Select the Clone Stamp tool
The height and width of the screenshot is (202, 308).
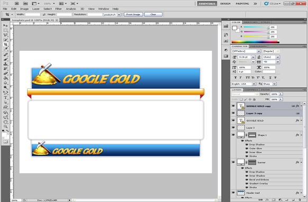tap(5, 64)
